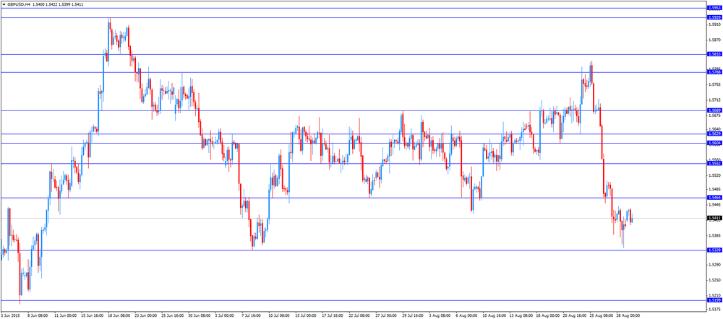Click the 1.5250 price axis value

point(715,280)
